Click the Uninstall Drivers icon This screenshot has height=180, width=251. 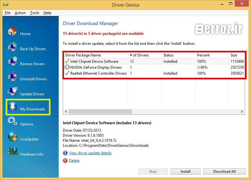12,77
